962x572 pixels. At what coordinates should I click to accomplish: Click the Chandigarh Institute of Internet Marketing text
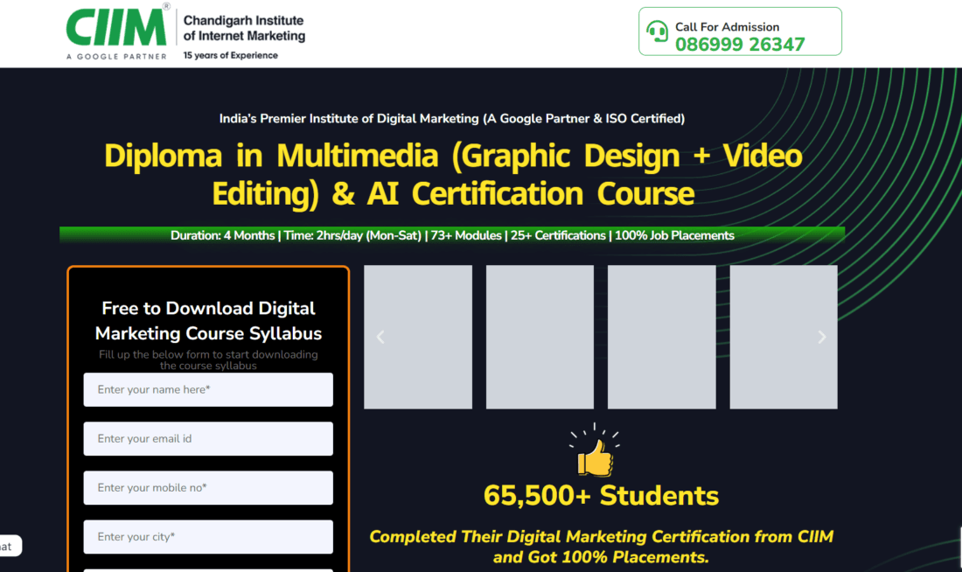pyautogui.click(x=244, y=28)
